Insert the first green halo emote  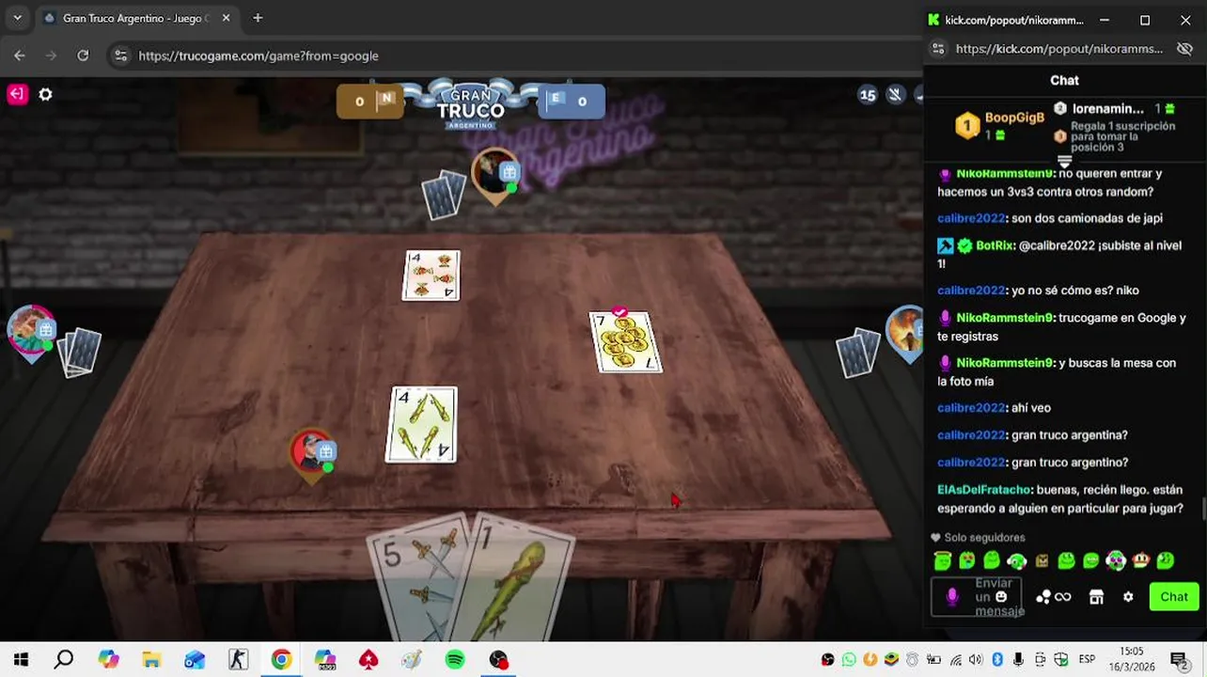pyautogui.click(x=943, y=561)
